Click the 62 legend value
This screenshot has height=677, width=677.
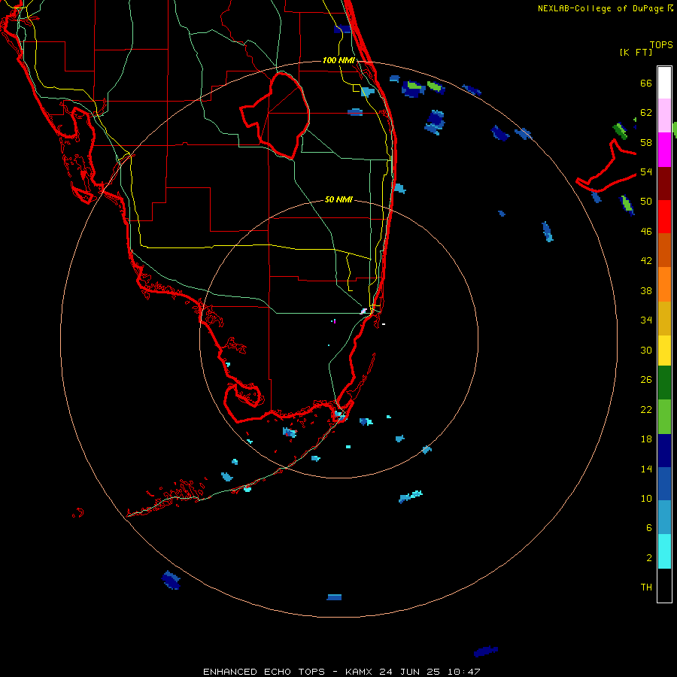(x=646, y=113)
